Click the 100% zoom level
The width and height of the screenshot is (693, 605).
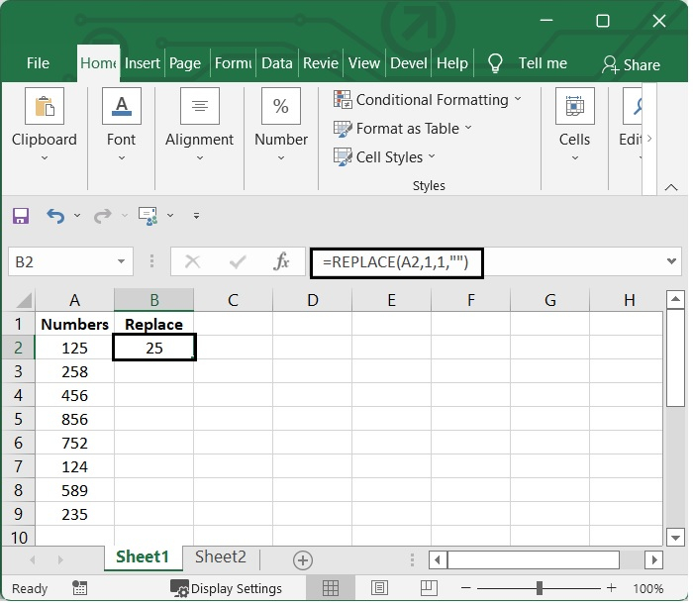pyautogui.click(x=647, y=588)
